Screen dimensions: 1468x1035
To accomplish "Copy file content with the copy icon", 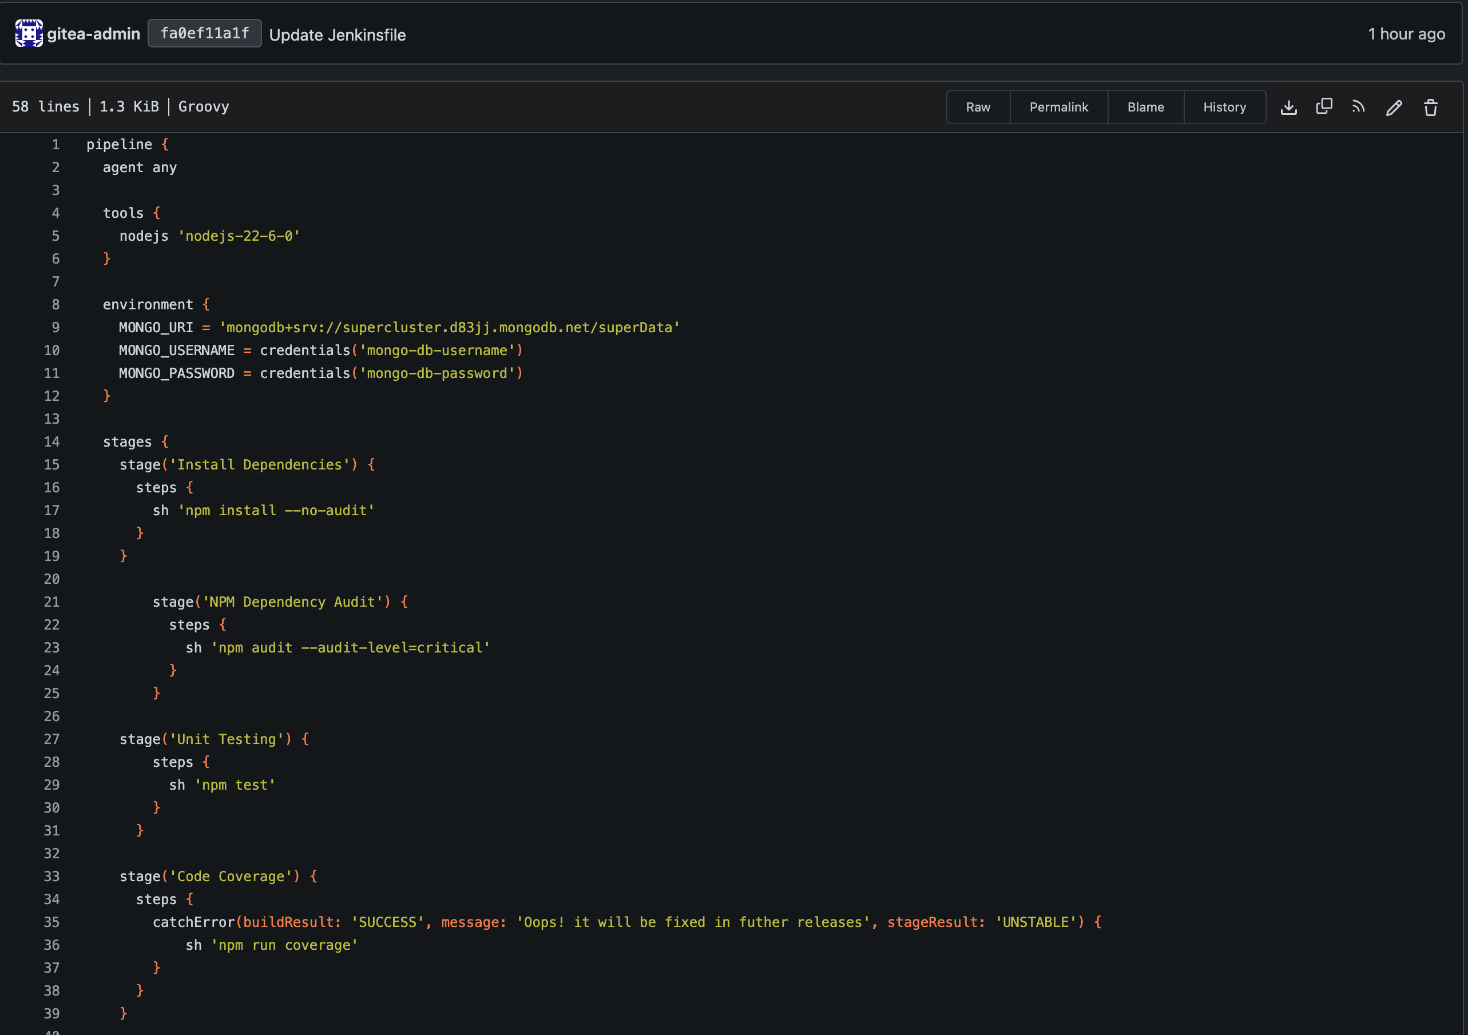I will (1323, 107).
